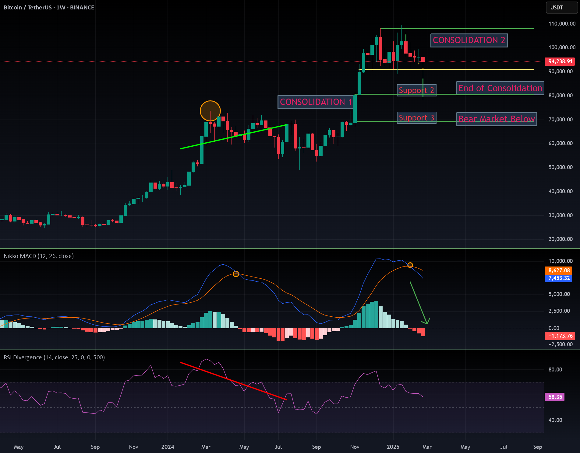Screen dimensions: 580x453
Task: Click the RSI value tag 58.35
Action: point(555,397)
